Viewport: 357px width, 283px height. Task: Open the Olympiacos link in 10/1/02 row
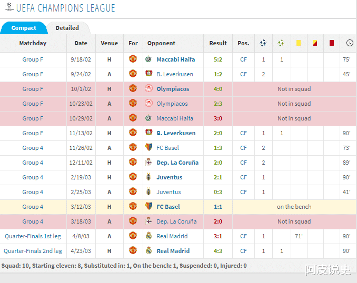(x=173, y=89)
